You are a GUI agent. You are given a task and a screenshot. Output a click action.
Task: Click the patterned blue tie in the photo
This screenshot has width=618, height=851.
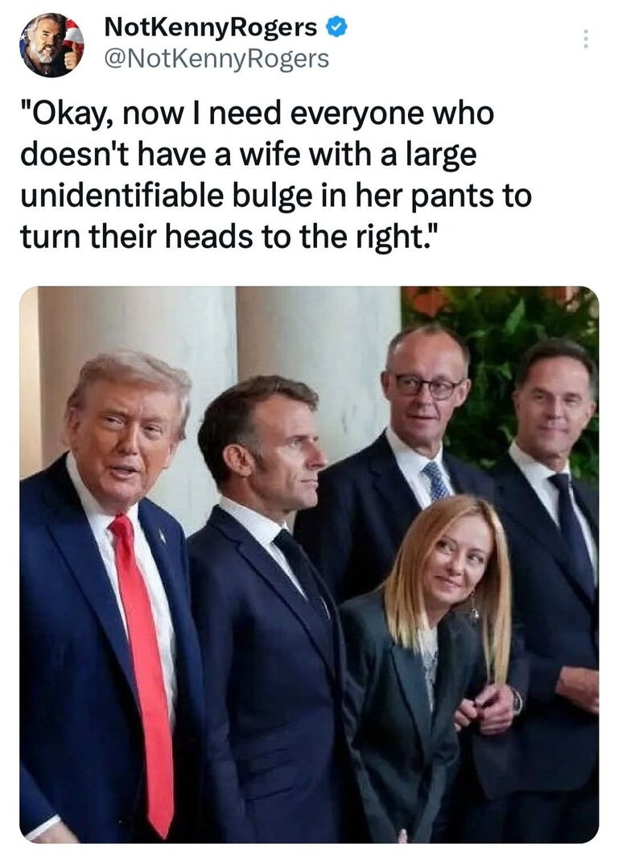[437, 481]
